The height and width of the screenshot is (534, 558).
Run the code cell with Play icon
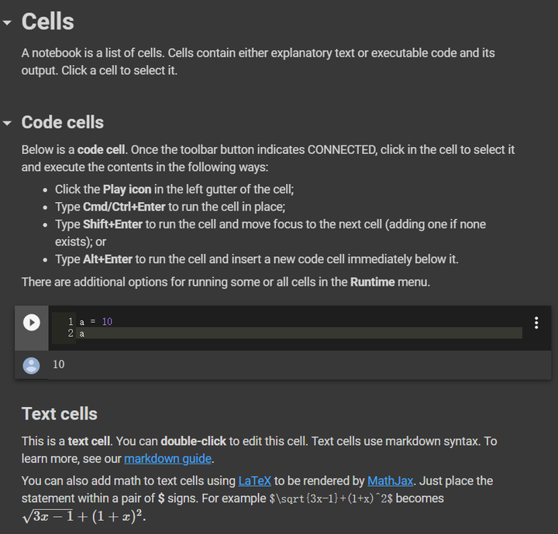coord(31,322)
